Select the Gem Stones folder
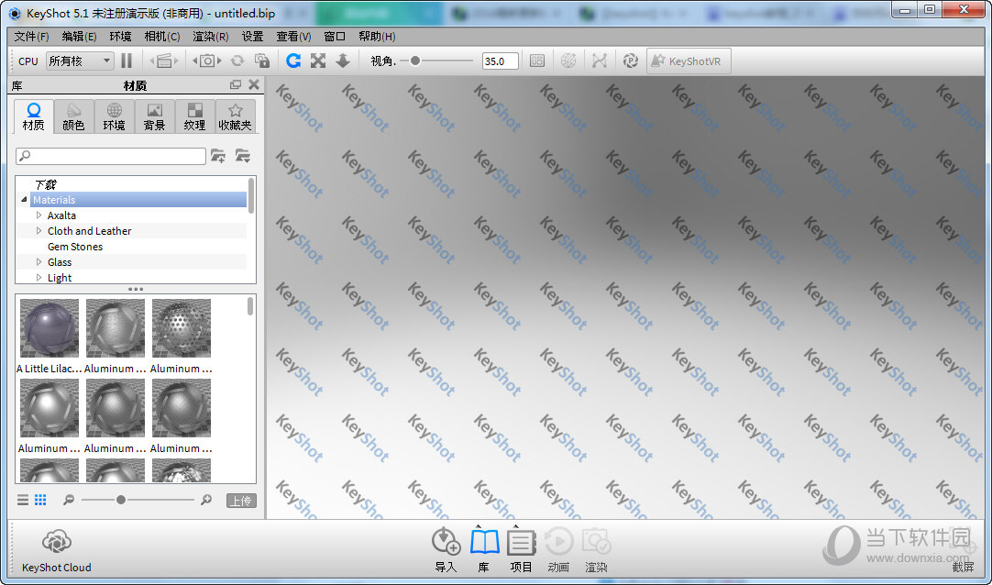Screen dimensions: 992x585 pos(74,247)
